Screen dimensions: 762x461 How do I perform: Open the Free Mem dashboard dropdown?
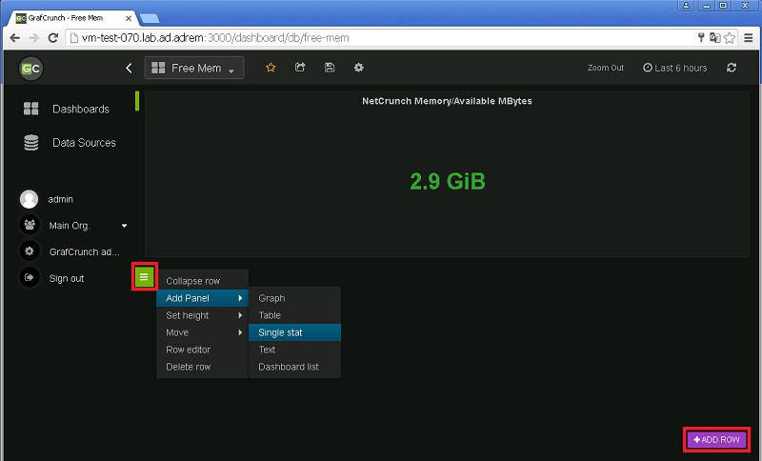[x=194, y=68]
